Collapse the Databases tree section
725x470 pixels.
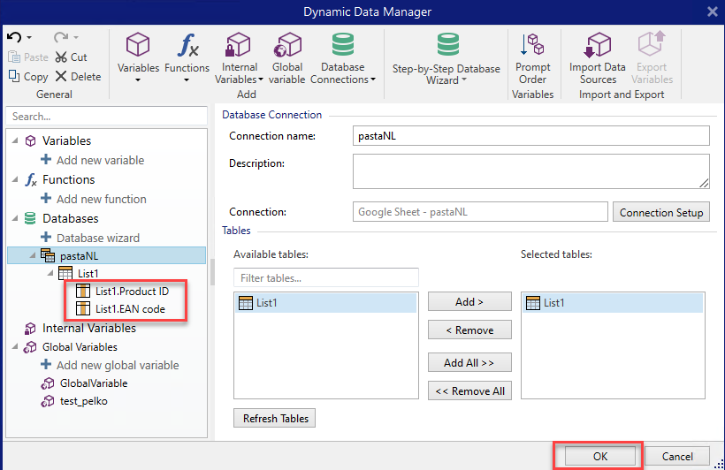click(x=14, y=218)
